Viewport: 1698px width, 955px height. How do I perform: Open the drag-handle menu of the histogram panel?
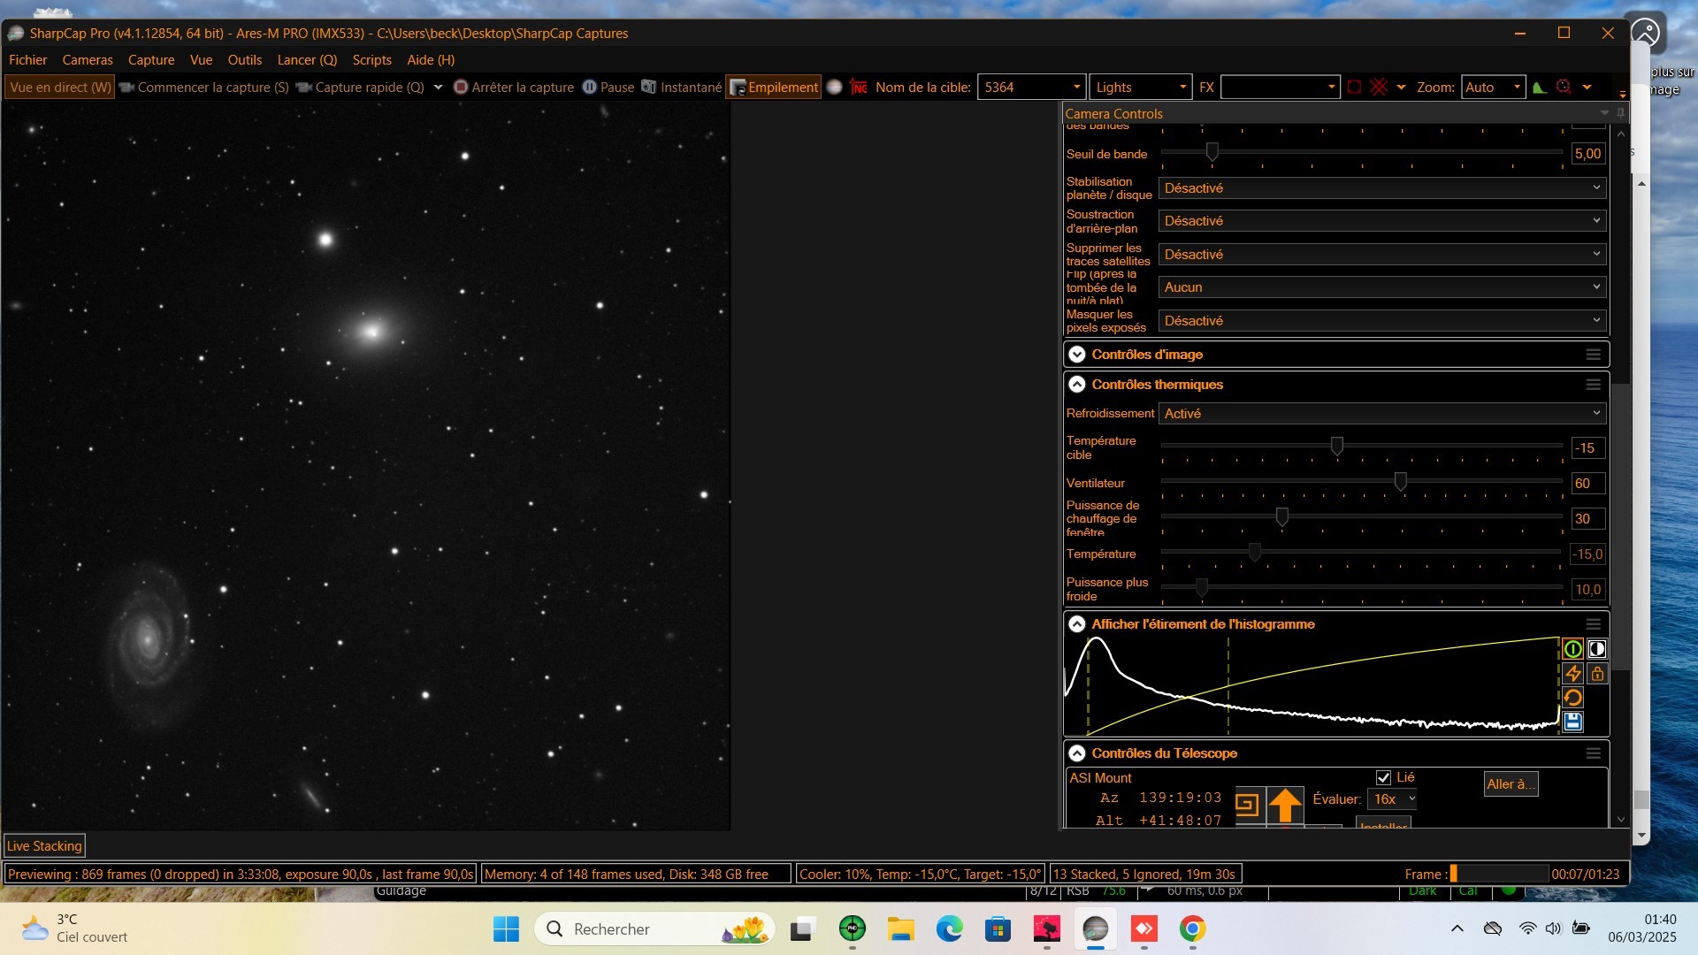(x=1593, y=624)
